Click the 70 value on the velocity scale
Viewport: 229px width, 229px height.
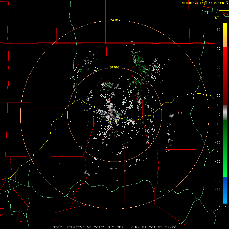click(219, 49)
